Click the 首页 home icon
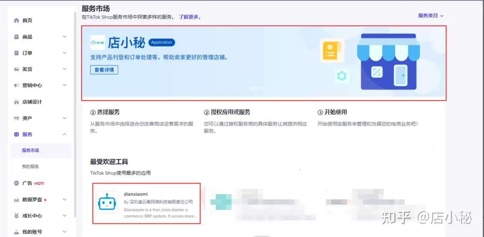Screen dimensions: 484x237 click(16, 21)
